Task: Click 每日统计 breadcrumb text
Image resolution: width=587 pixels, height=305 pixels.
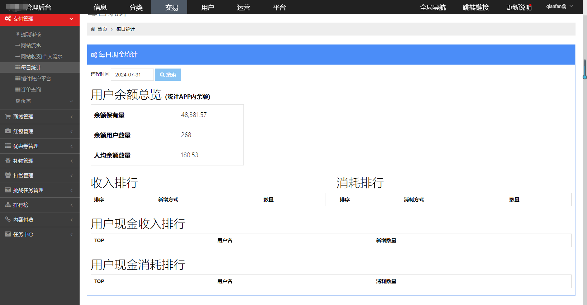Action: [x=126, y=29]
